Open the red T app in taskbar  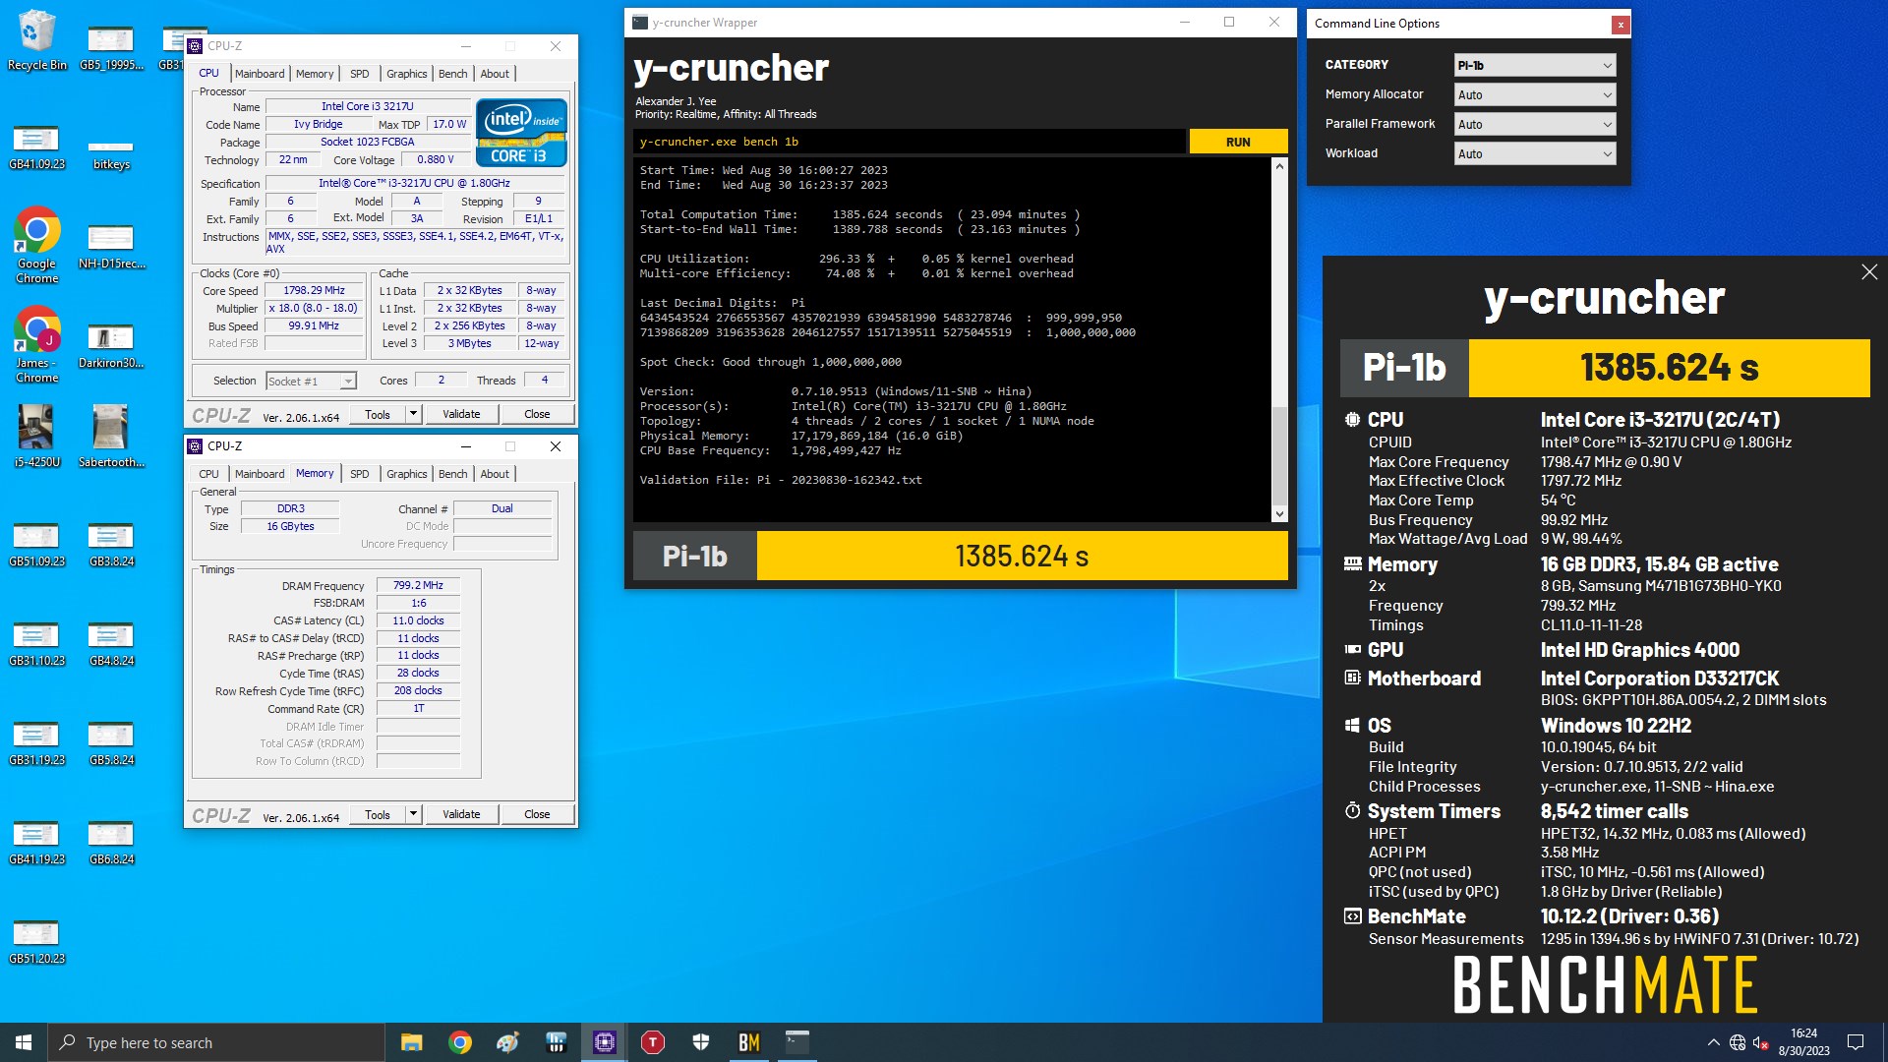coord(653,1042)
